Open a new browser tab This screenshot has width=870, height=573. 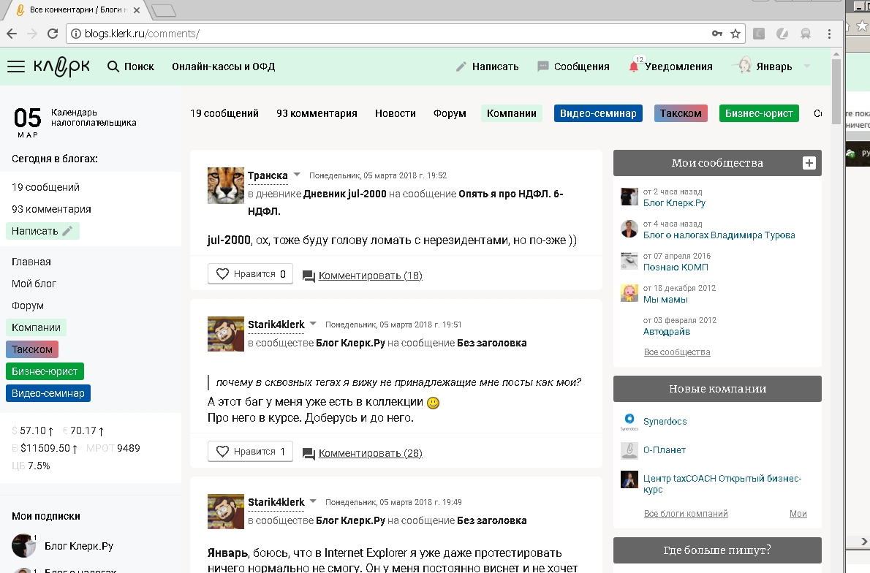pyautogui.click(x=163, y=10)
